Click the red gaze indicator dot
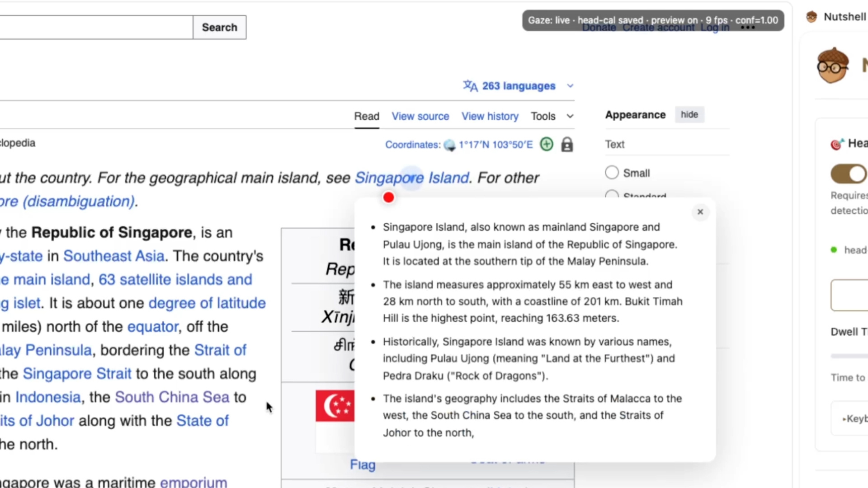 pyautogui.click(x=388, y=197)
